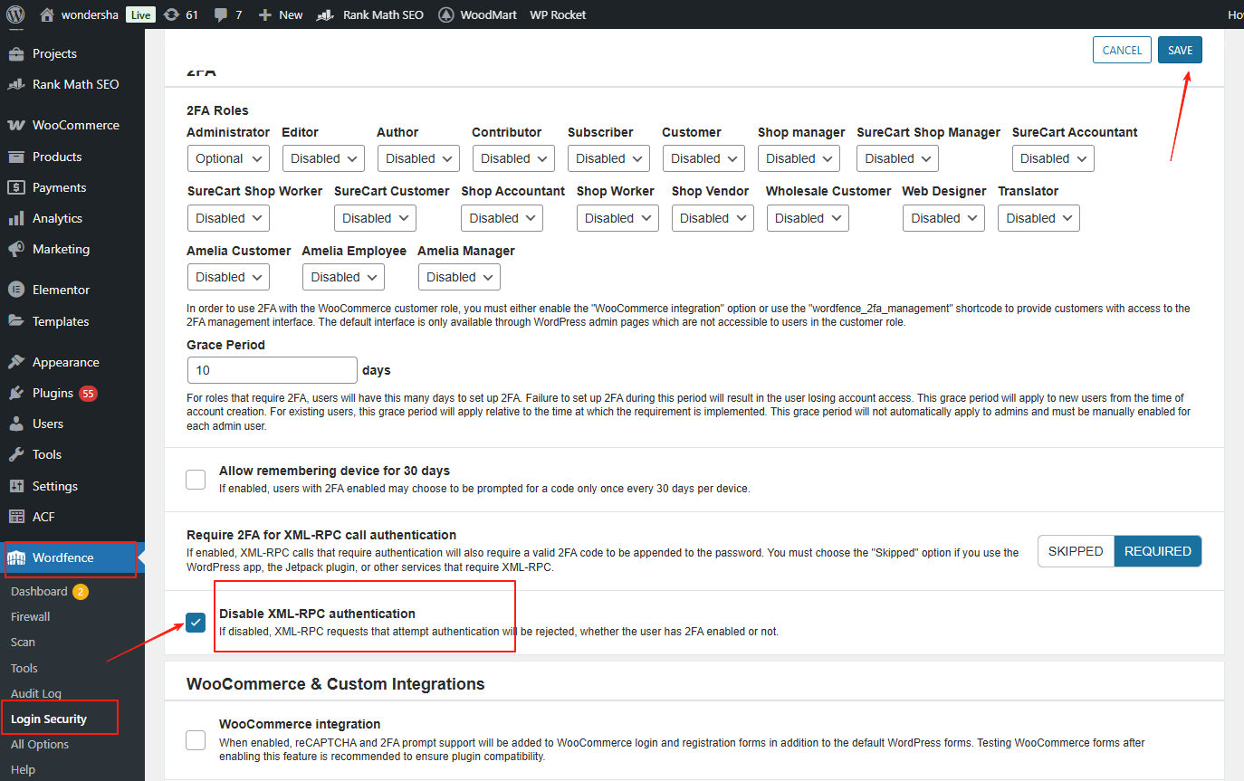Click the Wordfence shield icon in sidebar
The height and width of the screenshot is (781, 1244).
pyautogui.click(x=17, y=557)
